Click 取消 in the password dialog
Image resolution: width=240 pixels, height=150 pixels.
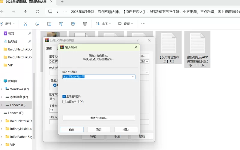tap(99, 130)
